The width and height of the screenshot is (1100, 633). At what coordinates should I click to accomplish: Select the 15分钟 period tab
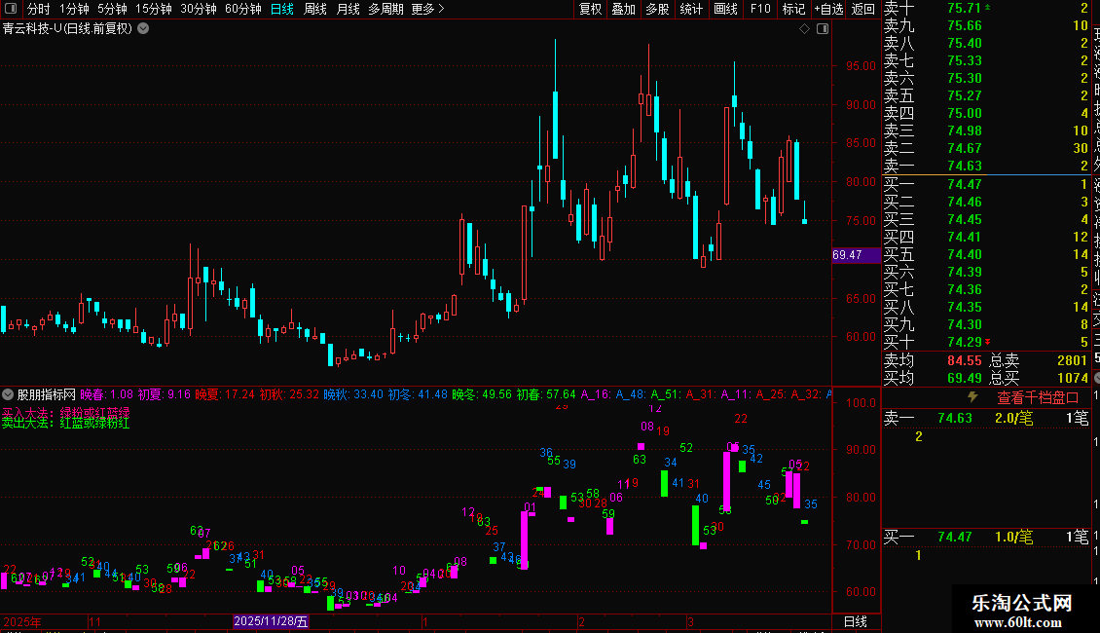(x=154, y=9)
